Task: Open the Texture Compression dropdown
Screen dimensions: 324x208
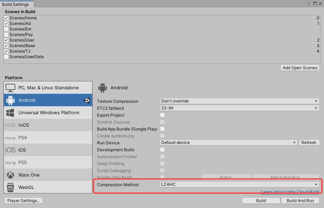Action: tap(240, 101)
